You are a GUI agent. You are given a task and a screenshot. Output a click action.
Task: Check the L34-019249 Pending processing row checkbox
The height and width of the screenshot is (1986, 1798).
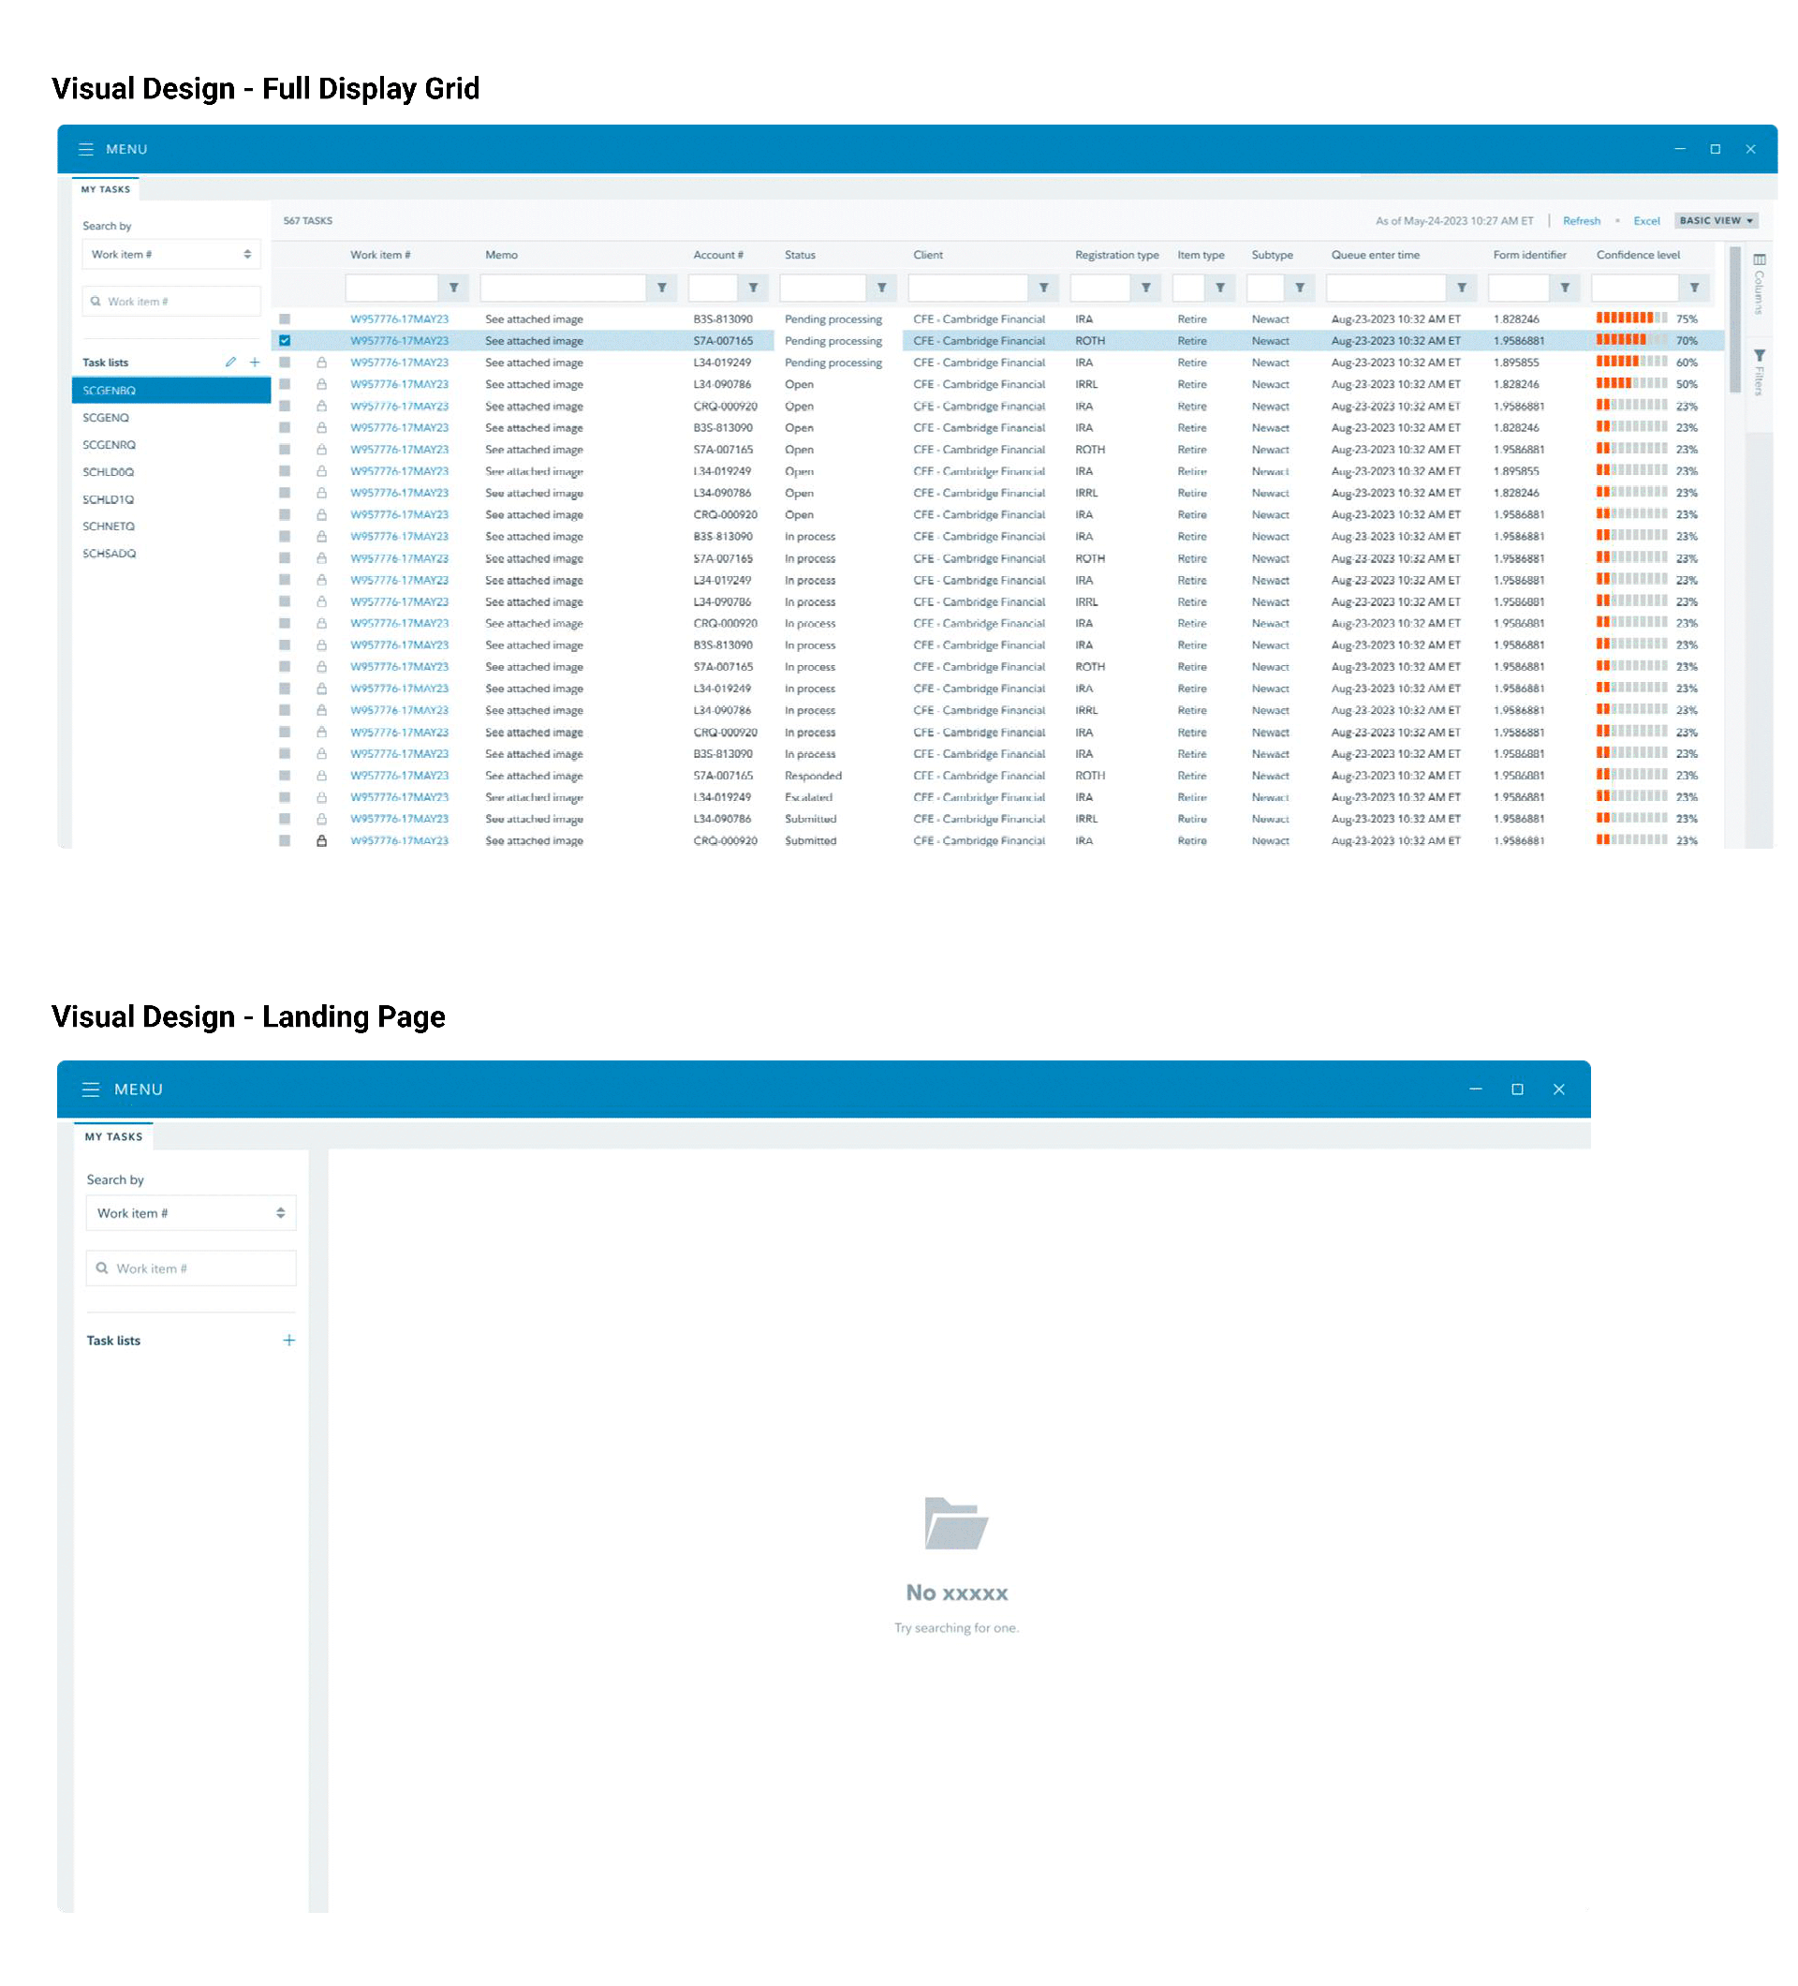coord(285,363)
